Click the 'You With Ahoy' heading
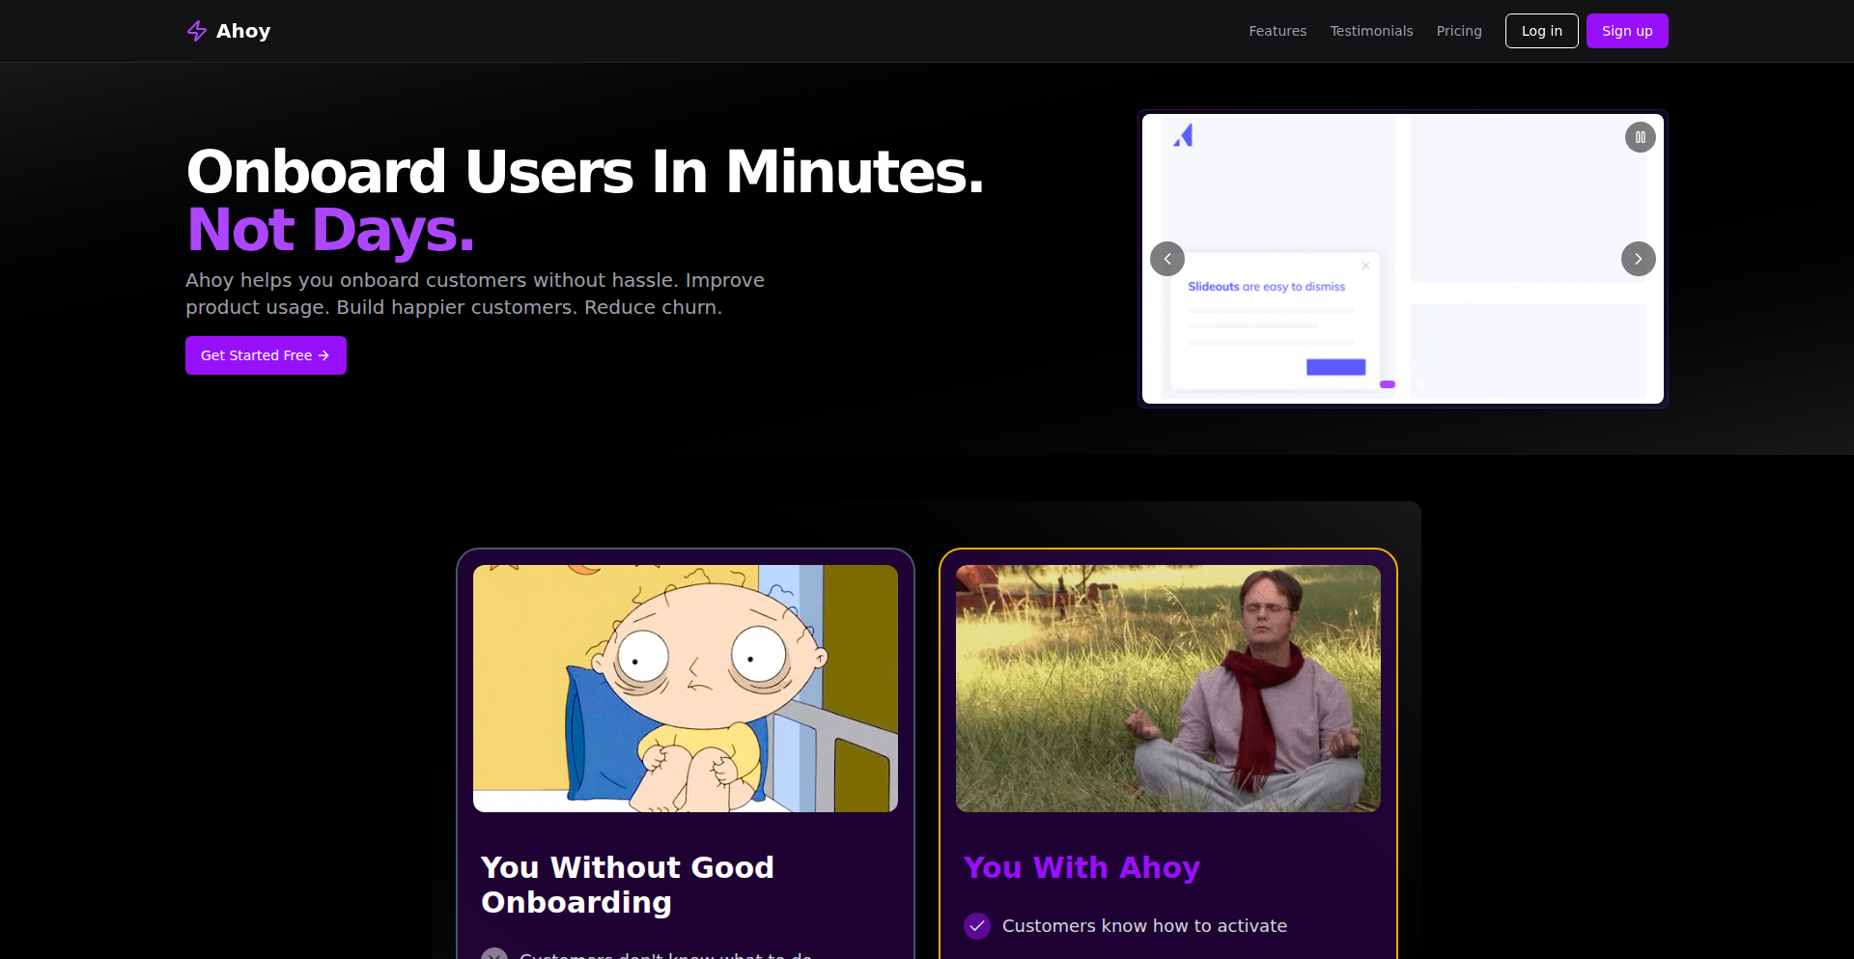 [1081, 867]
